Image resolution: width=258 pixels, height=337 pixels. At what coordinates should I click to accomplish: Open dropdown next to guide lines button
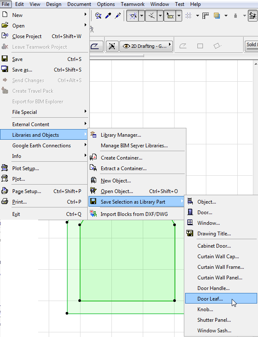[x=141, y=16]
